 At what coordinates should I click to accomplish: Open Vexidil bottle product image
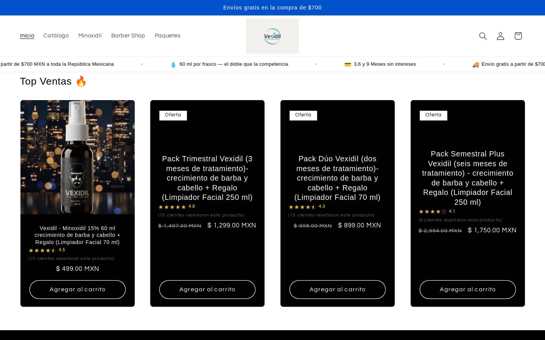point(78,157)
